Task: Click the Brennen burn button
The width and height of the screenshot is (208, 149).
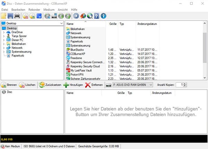Action: pyautogui.click(x=9, y=85)
